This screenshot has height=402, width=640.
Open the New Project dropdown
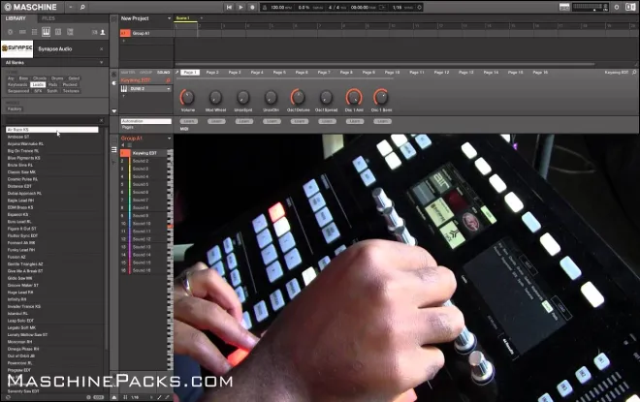(x=169, y=18)
